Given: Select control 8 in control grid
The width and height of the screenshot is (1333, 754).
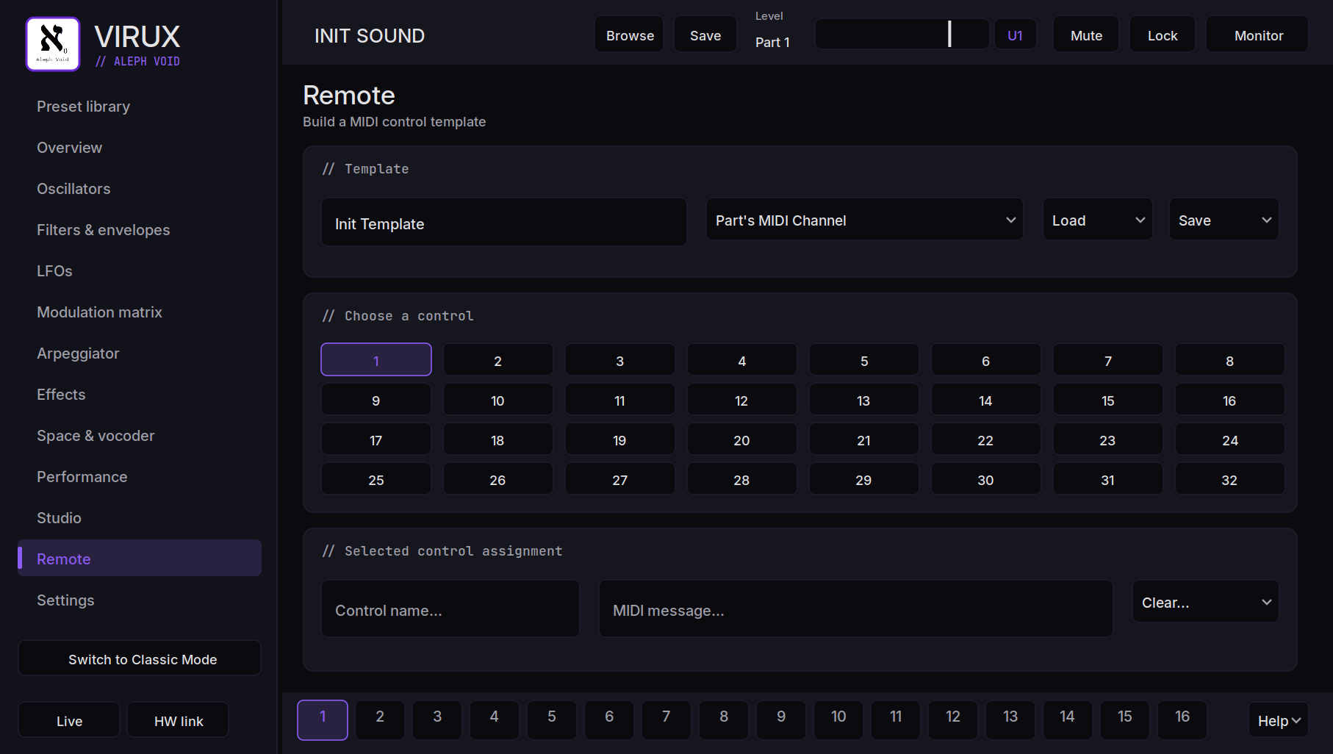Looking at the screenshot, I should 1230,360.
